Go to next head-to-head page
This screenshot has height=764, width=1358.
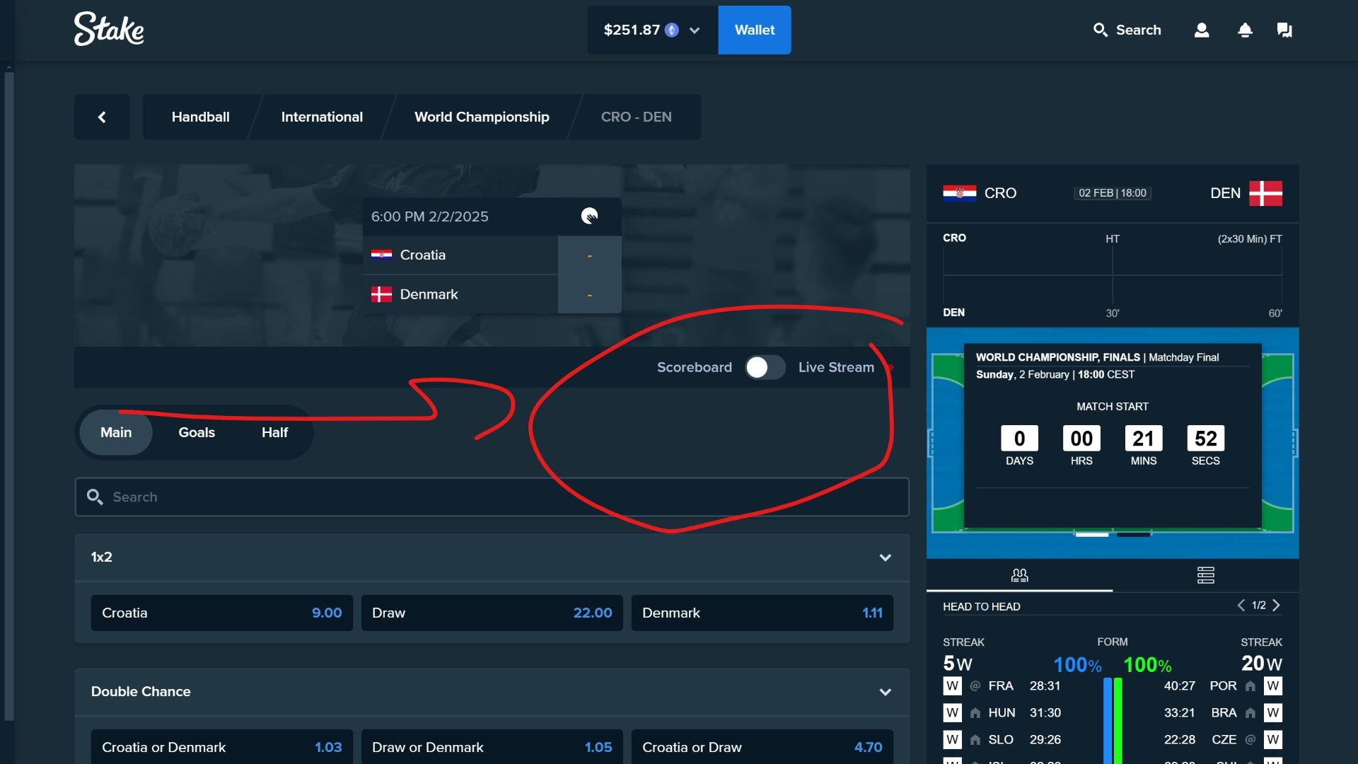tap(1276, 606)
